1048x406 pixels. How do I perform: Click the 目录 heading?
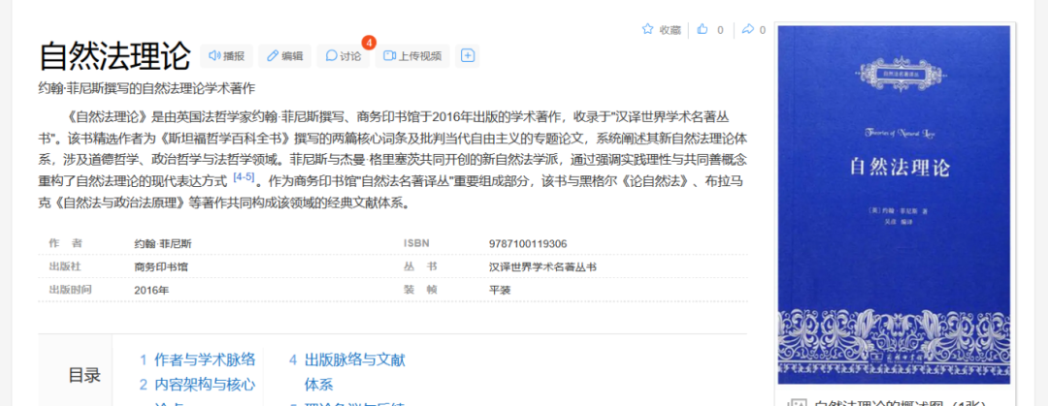84,375
